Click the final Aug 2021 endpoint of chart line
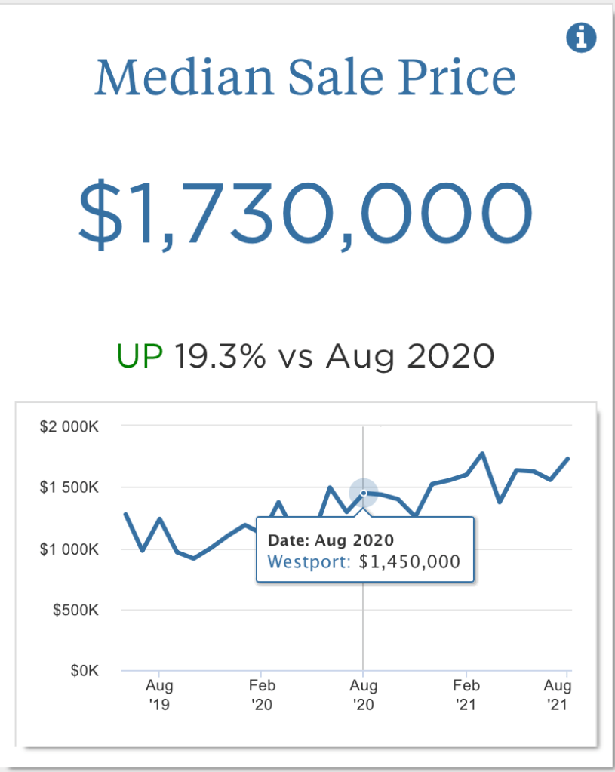The height and width of the screenshot is (772, 615). (x=568, y=458)
